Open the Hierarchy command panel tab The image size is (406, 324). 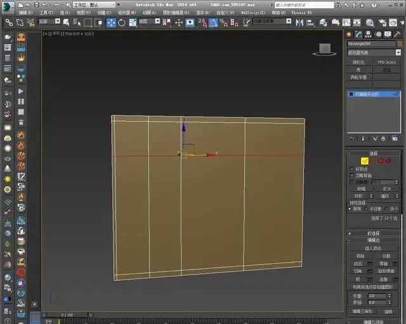368,34
